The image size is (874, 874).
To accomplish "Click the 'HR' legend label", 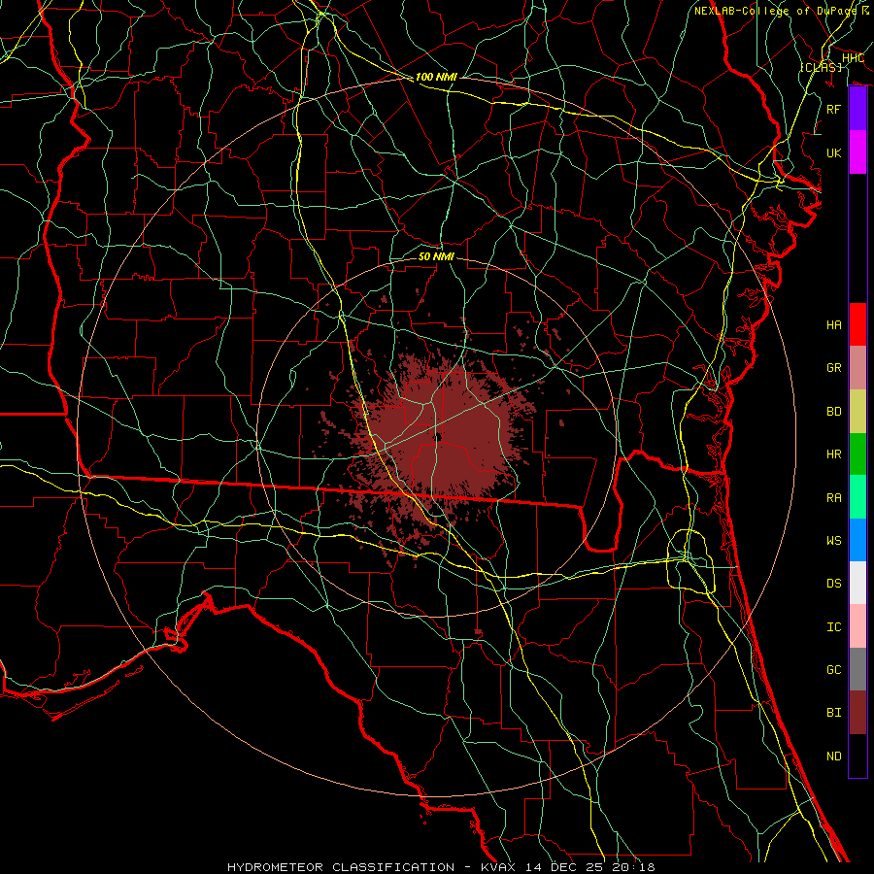I will (833, 454).
